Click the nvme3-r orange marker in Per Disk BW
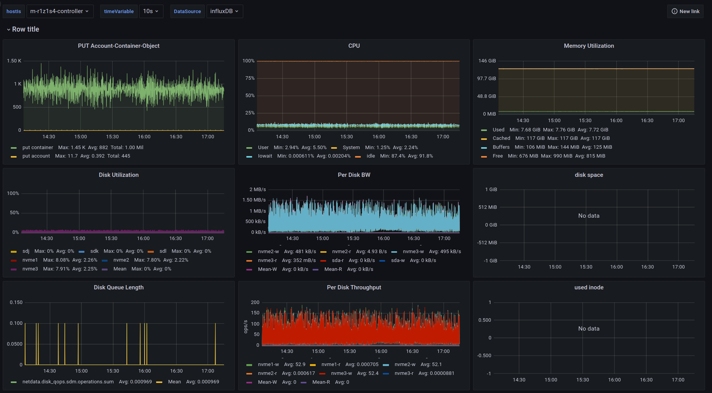Screen dimensions: 712x393 [249, 261]
